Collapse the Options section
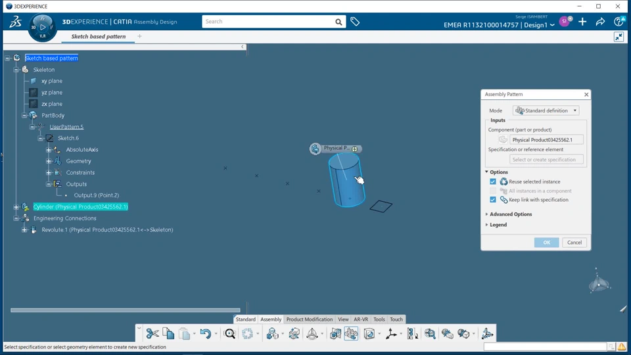 click(486, 172)
